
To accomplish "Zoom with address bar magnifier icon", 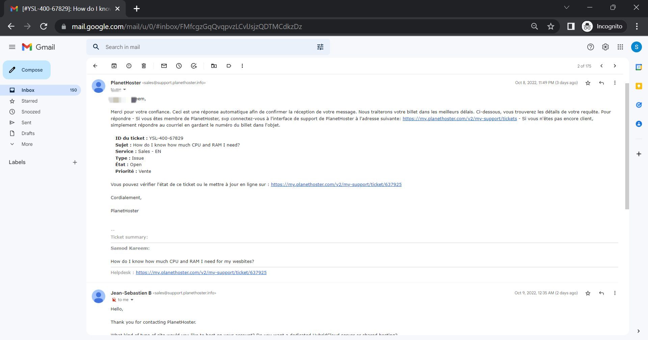I will point(534,26).
